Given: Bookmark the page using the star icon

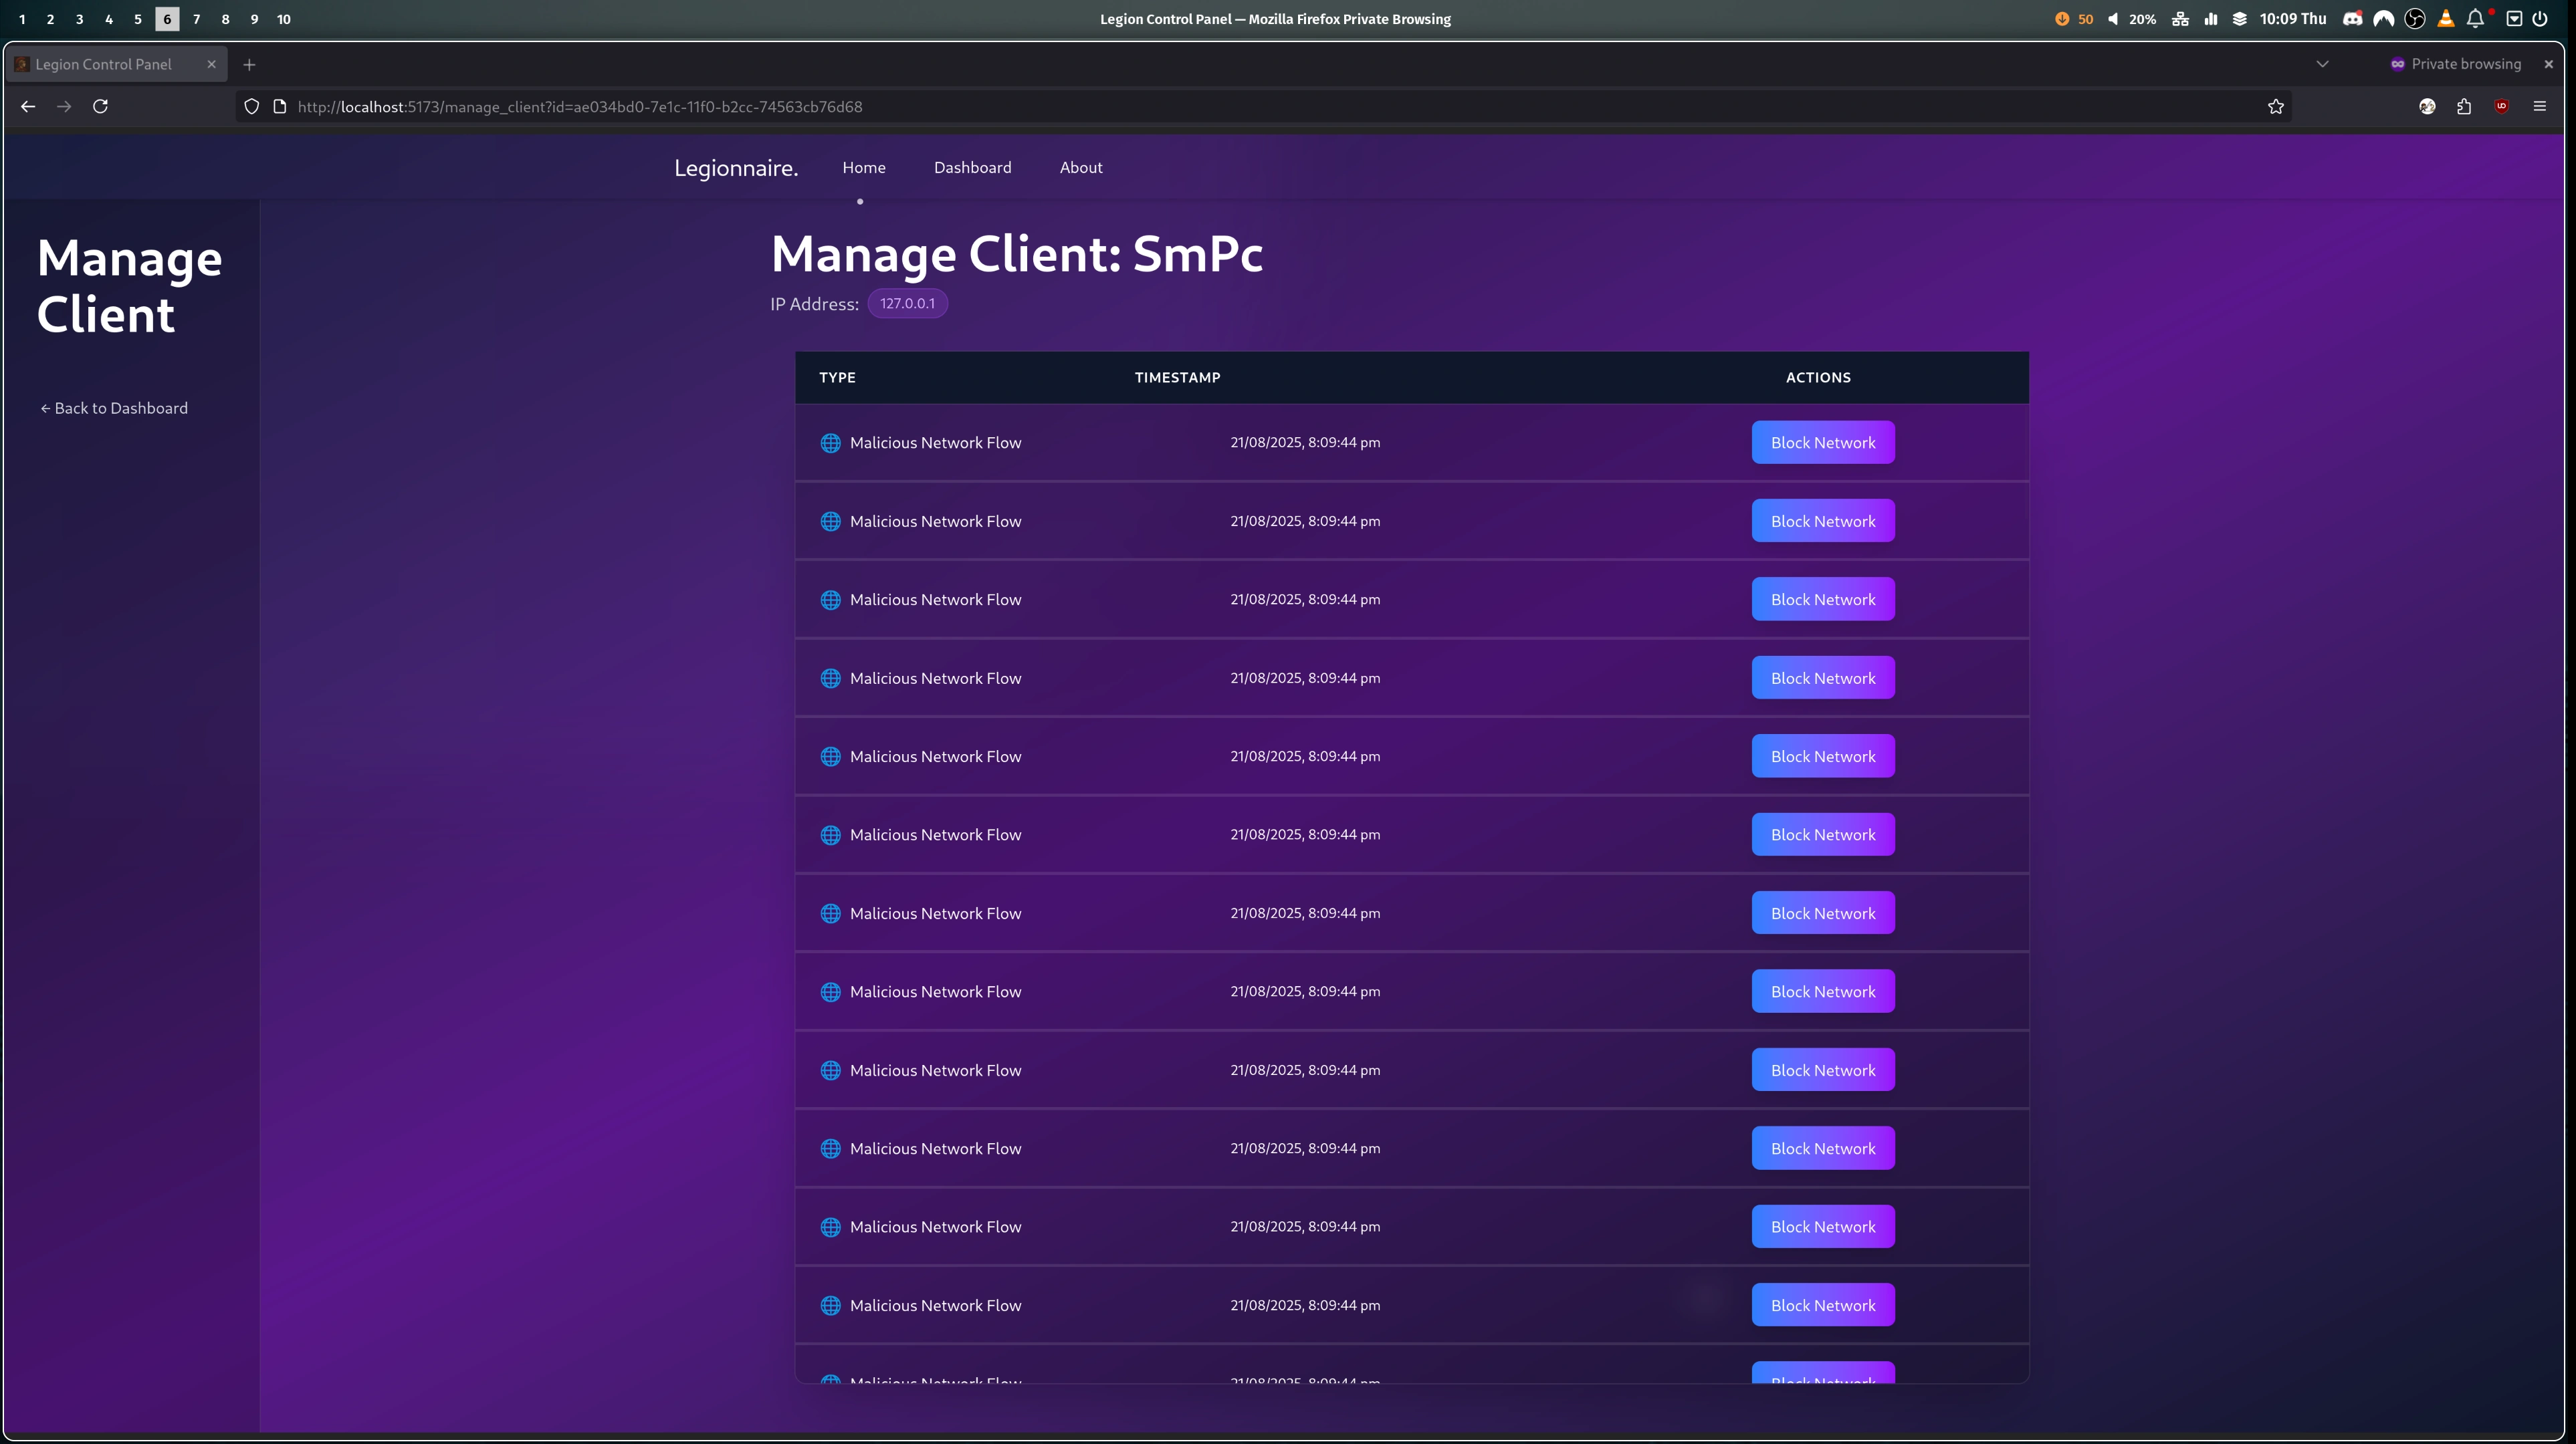Looking at the screenshot, I should [x=2275, y=106].
